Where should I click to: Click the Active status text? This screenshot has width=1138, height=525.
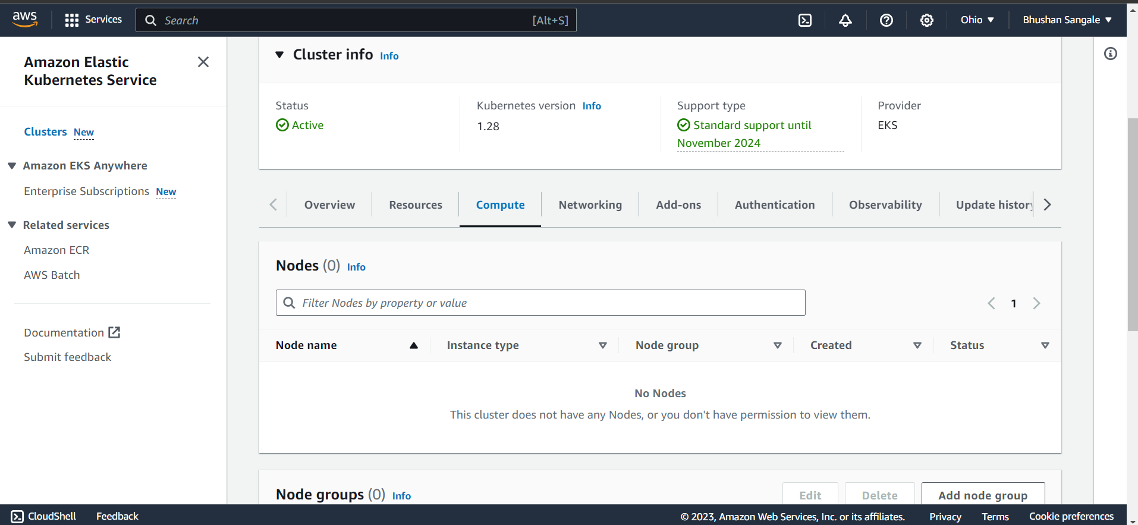307,125
